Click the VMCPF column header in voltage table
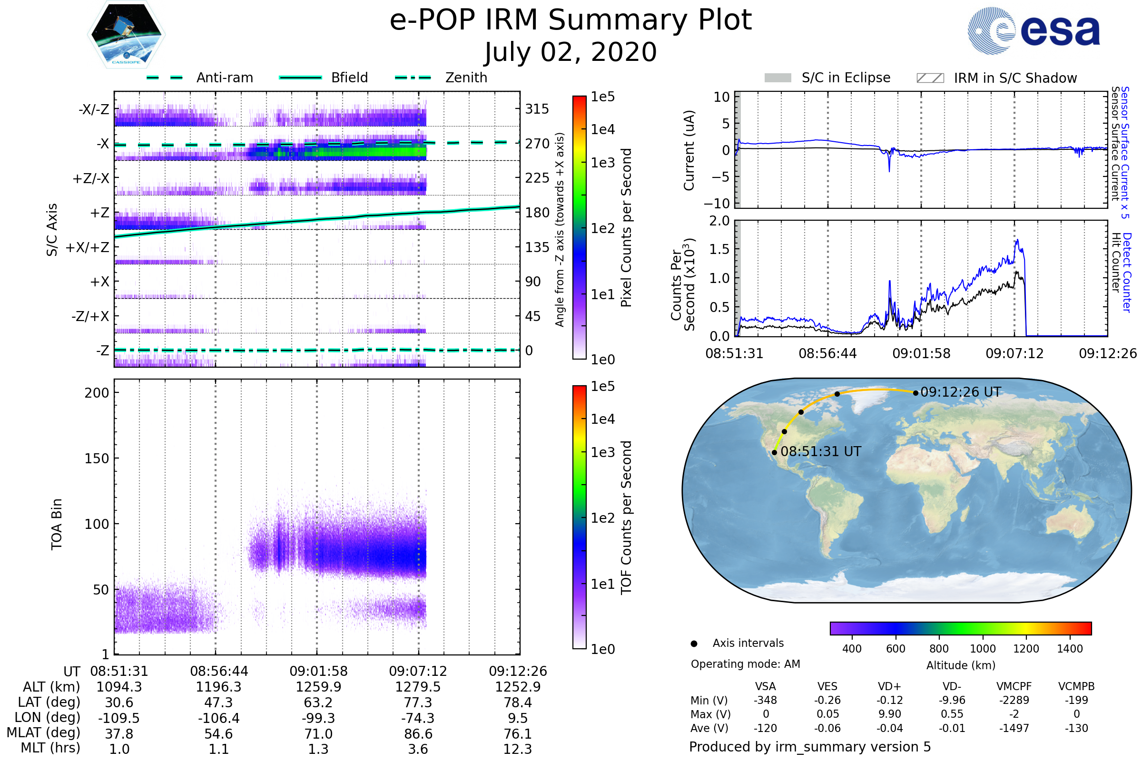 pyautogui.click(x=1014, y=686)
